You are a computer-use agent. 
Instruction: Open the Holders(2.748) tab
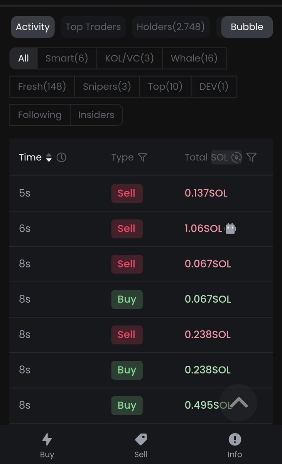click(171, 27)
